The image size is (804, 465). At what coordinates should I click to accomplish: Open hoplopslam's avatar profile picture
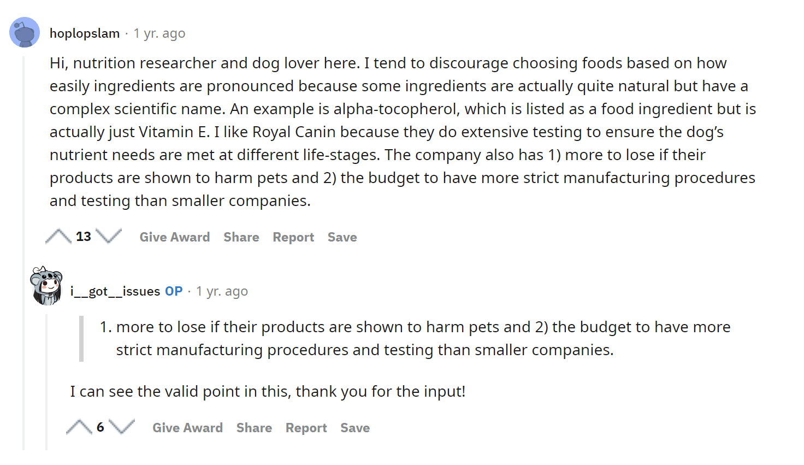tap(25, 32)
